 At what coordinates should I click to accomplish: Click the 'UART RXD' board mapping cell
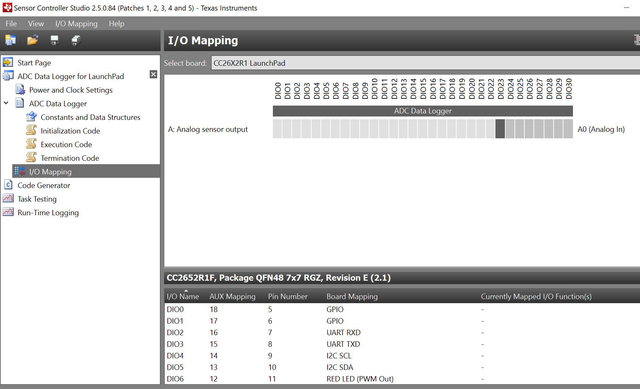[x=344, y=332]
